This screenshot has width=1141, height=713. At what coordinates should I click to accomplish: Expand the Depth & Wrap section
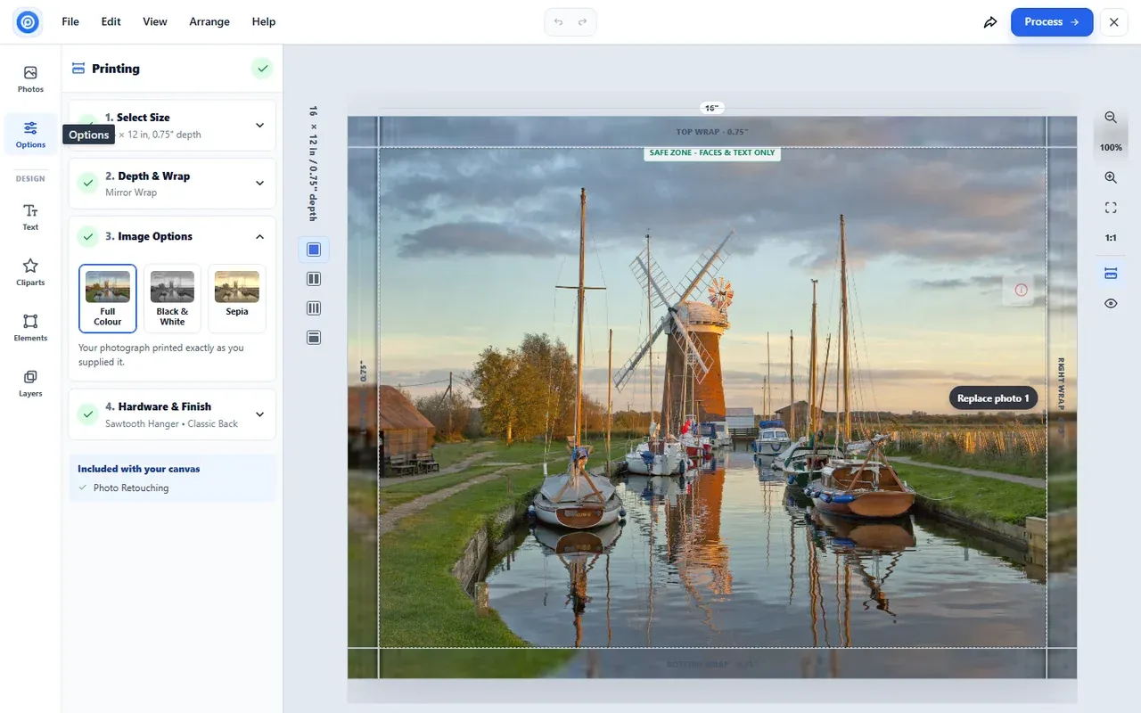tap(172, 184)
